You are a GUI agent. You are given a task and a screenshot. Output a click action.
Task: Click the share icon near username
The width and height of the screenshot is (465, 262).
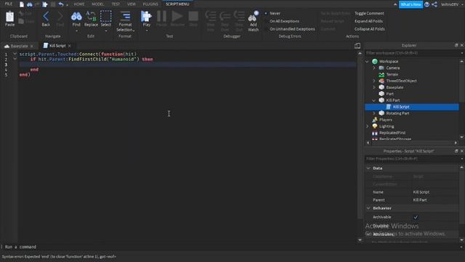[434, 4]
